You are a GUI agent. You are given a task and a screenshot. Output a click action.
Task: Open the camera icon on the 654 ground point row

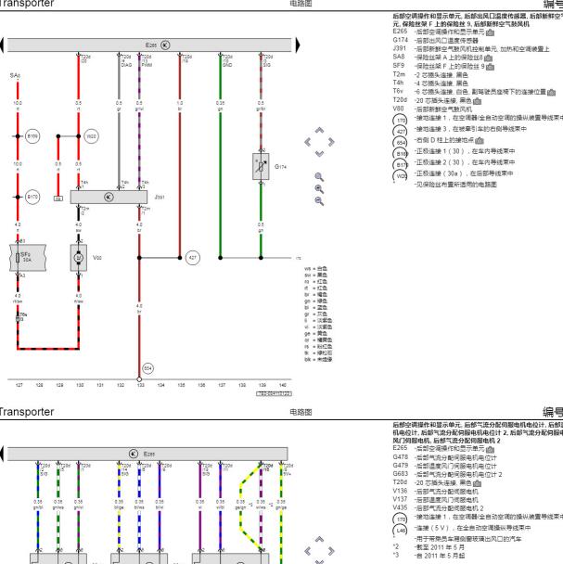[x=480, y=141]
